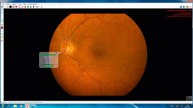Viewport: 193px width, 108px height.
Task: Open the Options menu
Action: [14, 4]
